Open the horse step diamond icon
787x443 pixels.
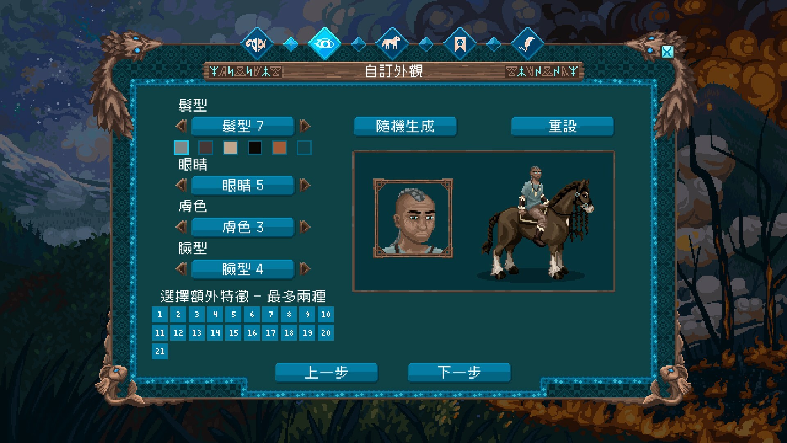coord(392,43)
